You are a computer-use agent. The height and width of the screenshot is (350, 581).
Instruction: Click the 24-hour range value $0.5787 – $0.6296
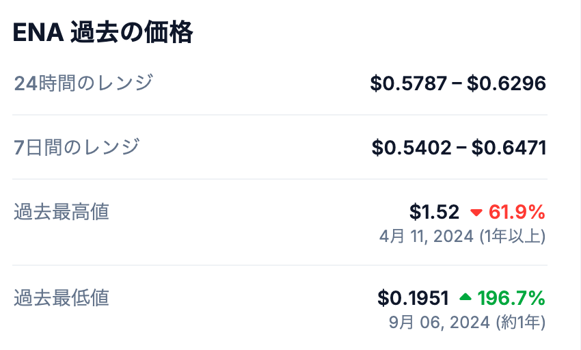(458, 83)
